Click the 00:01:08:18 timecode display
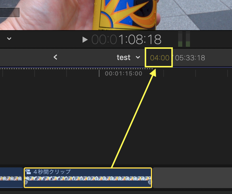The height and width of the screenshot is (194, 232). click(127, 40)
